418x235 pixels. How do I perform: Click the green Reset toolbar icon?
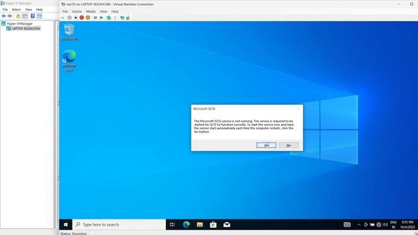101,18
